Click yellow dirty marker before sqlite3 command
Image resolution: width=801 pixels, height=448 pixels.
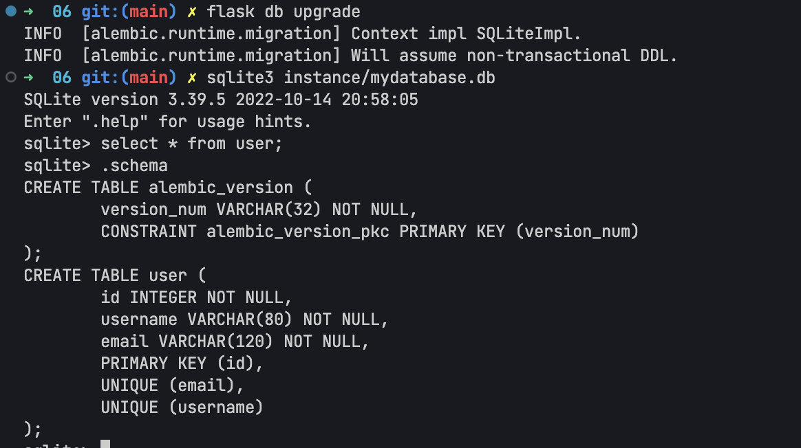point(192,78)
